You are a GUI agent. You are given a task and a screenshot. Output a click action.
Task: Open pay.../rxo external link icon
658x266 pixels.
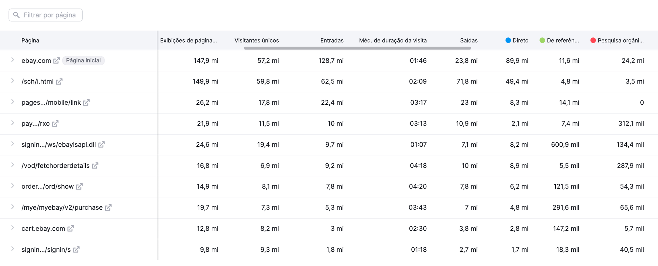point(55,124)
